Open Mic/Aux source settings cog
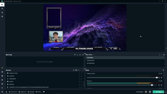Viewport: 167px width, 94px height. coord(161,85)
